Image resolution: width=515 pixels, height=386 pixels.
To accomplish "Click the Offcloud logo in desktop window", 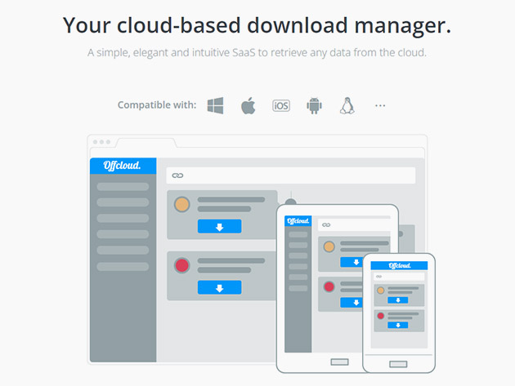I will pos(123,166).
